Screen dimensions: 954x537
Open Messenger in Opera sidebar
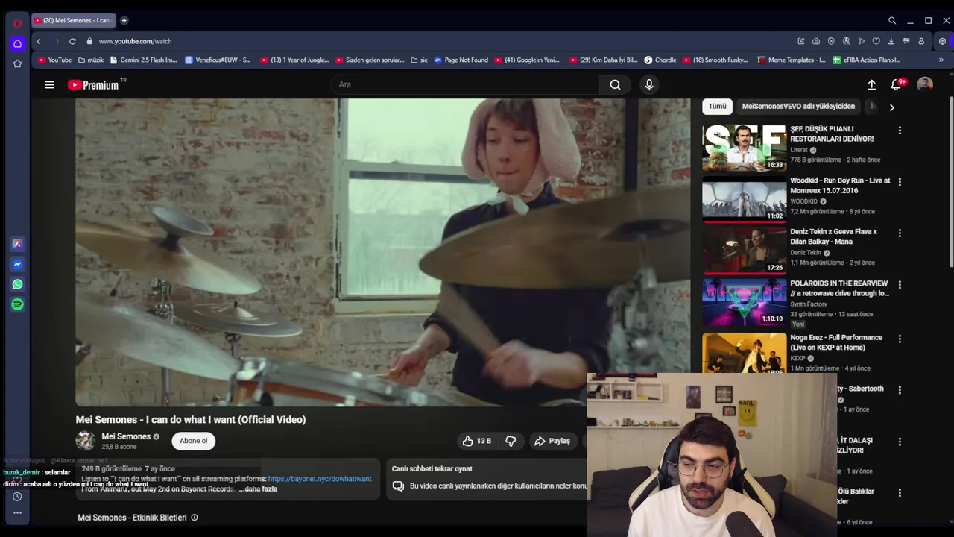(17, 264)
